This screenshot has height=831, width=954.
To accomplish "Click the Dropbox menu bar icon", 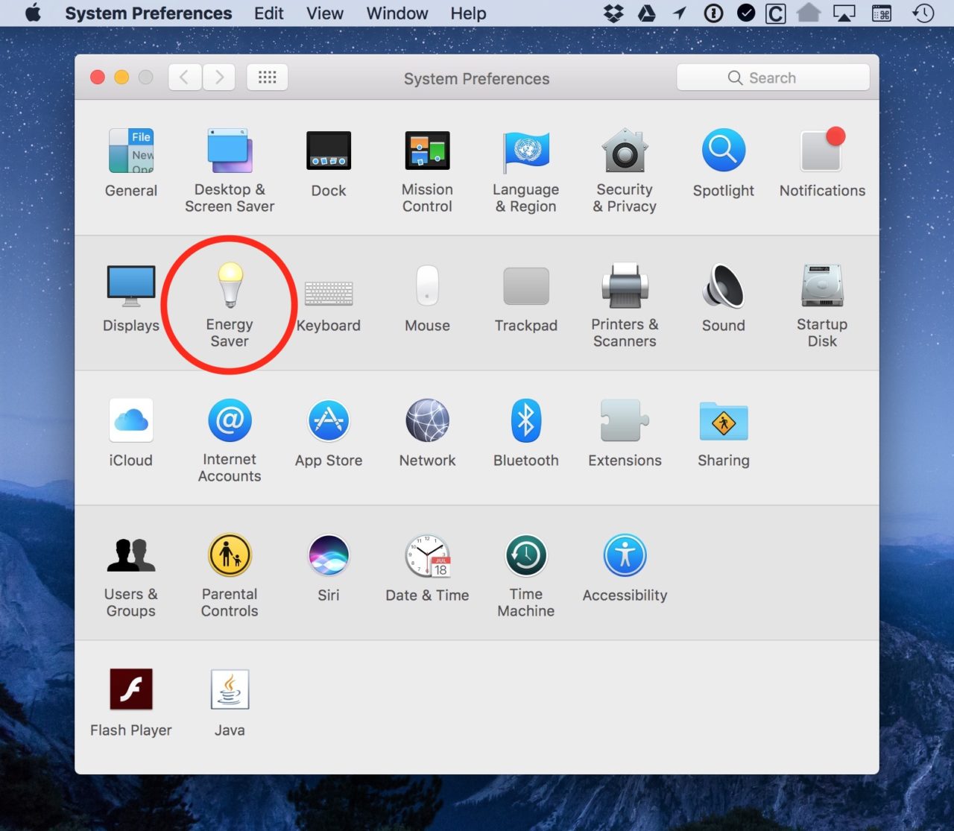I will [613, 13].
